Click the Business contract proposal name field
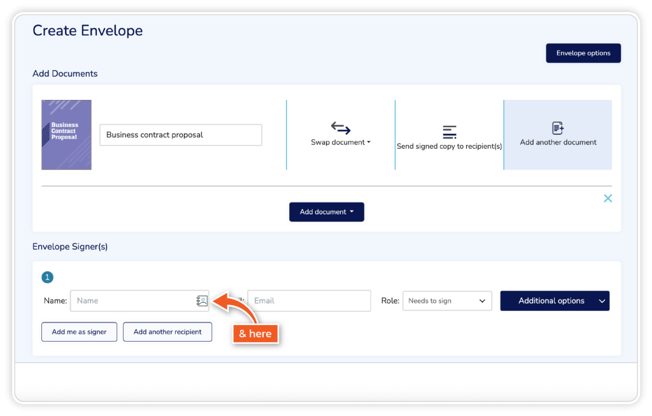The image size is (652, 416). 180,135
